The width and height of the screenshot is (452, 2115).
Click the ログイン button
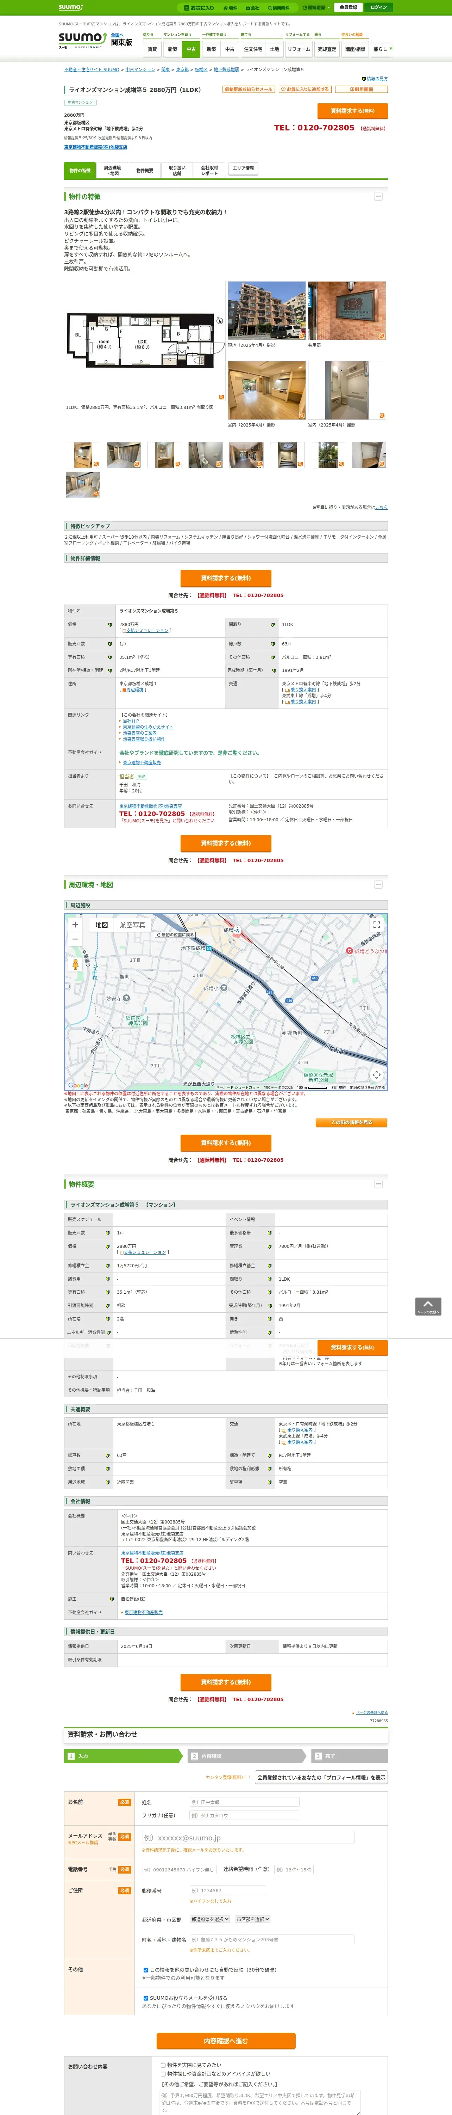pos(378,7)
